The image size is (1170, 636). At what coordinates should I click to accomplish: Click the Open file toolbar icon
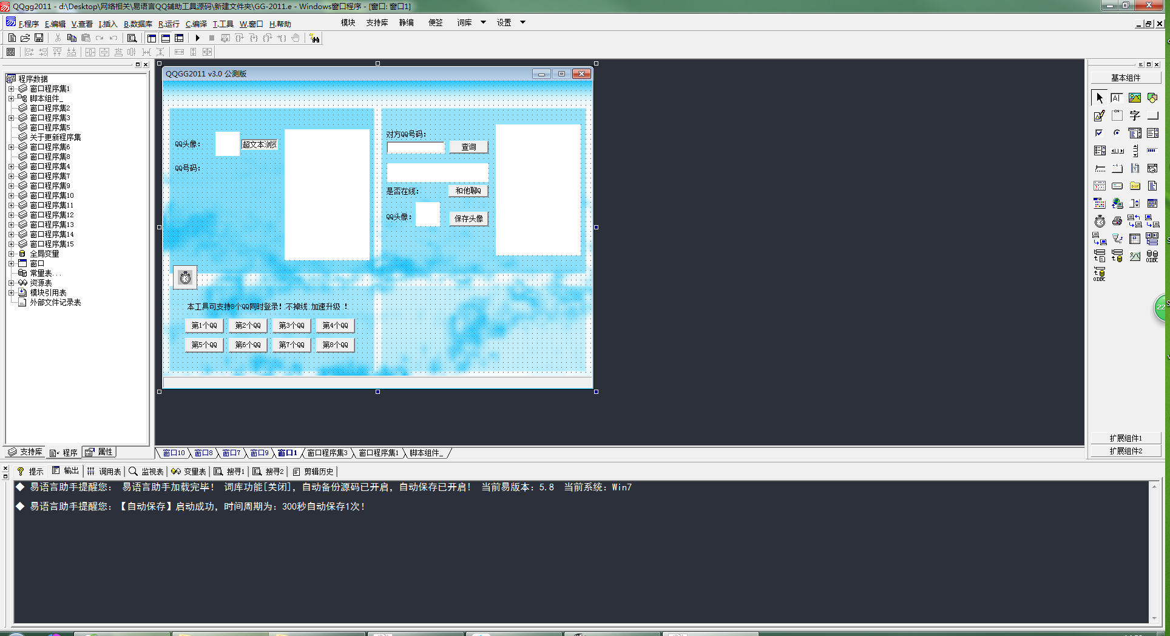[x=25, y=38]
